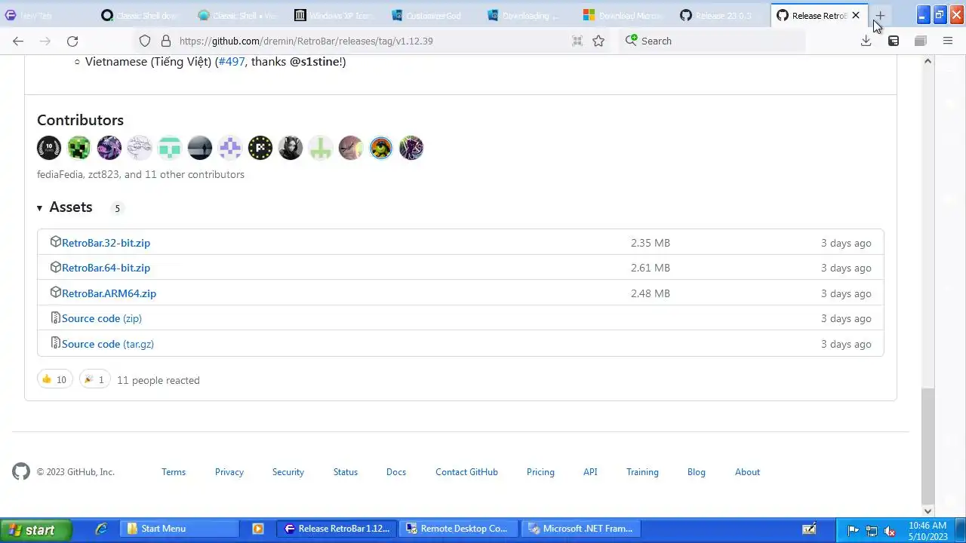Screen dimensions: 966x543
Task: Click the tracking protection shield icon
Action: pos(145,41)
